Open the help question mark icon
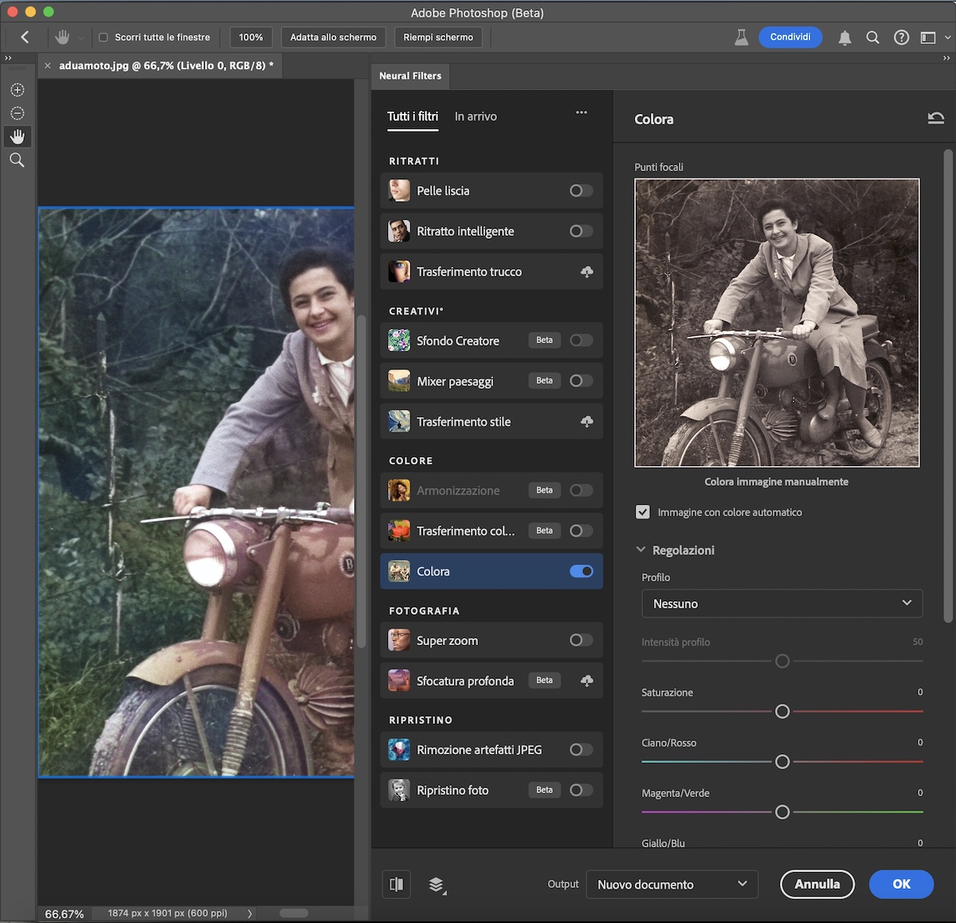This screenshot has width=956, height=923. tap(901, 37)
